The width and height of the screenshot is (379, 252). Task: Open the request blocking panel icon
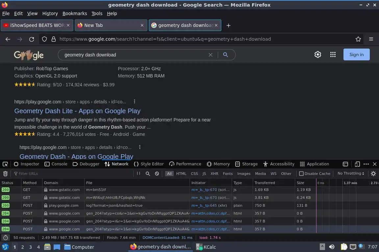157,174
